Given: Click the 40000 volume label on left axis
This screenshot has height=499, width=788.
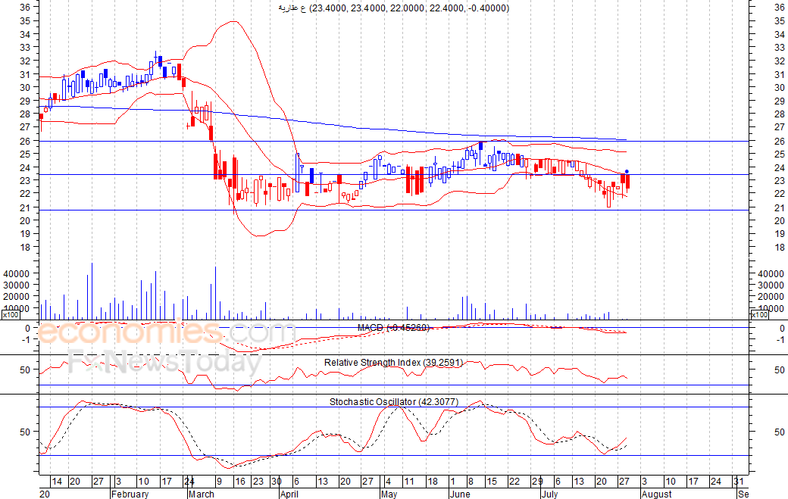Looking at the screenshot, I should [16, 273].
